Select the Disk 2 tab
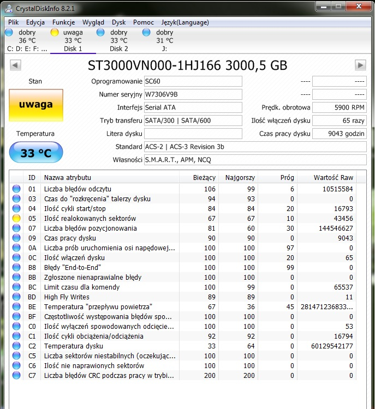375x409 pixels. pos(119,40)
